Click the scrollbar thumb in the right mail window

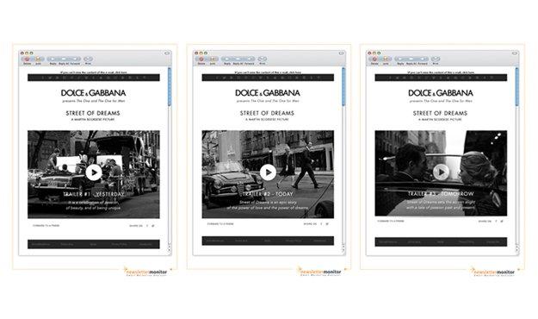517,86
